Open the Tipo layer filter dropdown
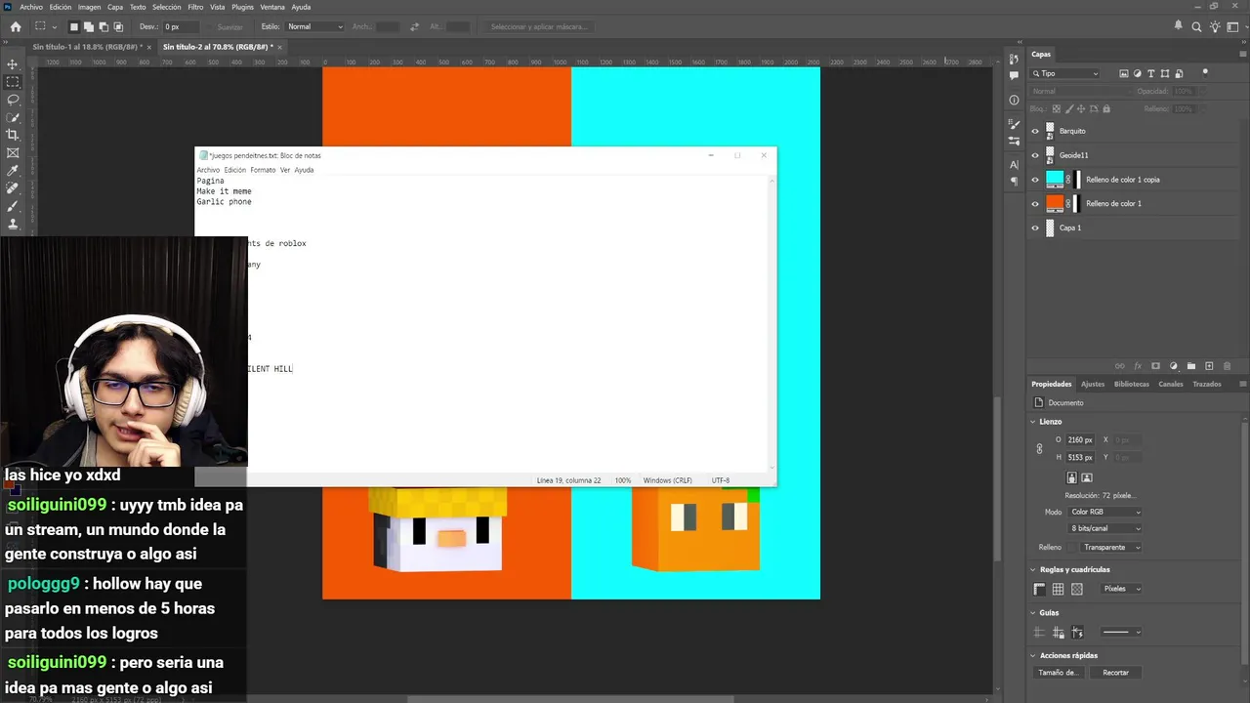 [1065, 73]
